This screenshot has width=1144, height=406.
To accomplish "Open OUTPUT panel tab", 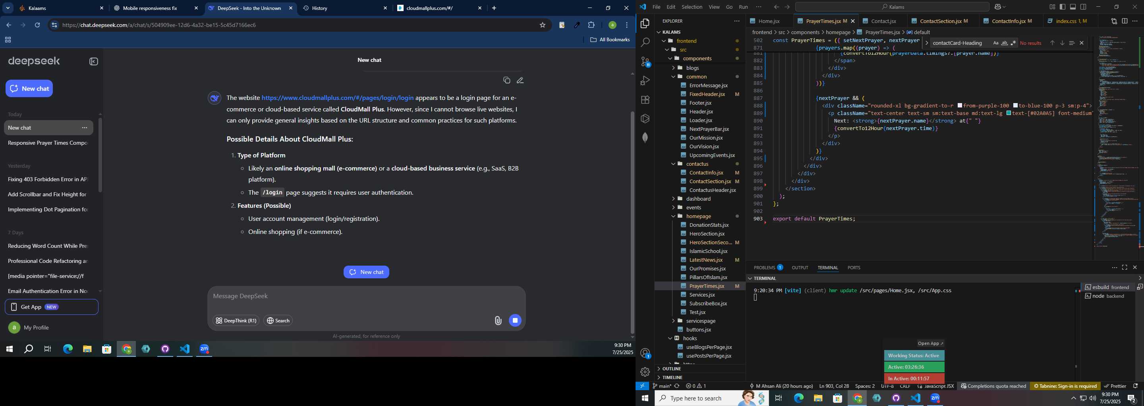I will pos(800,268).
